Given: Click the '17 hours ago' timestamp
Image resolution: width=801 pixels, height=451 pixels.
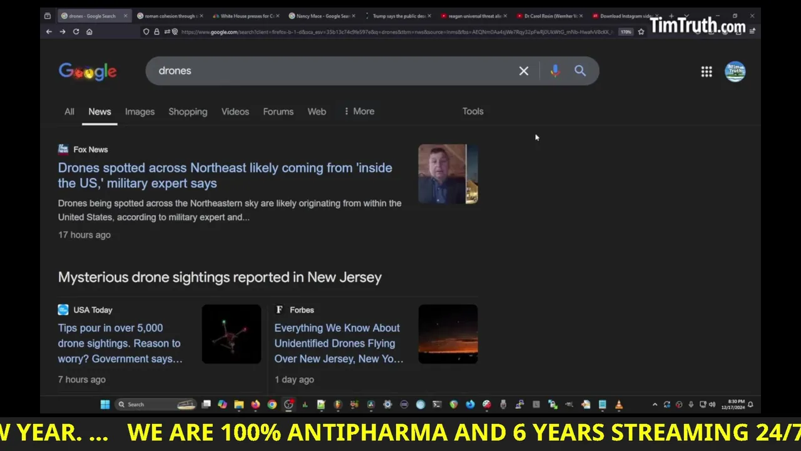Looking at the screenshot, I should click(x=84, y=235).
